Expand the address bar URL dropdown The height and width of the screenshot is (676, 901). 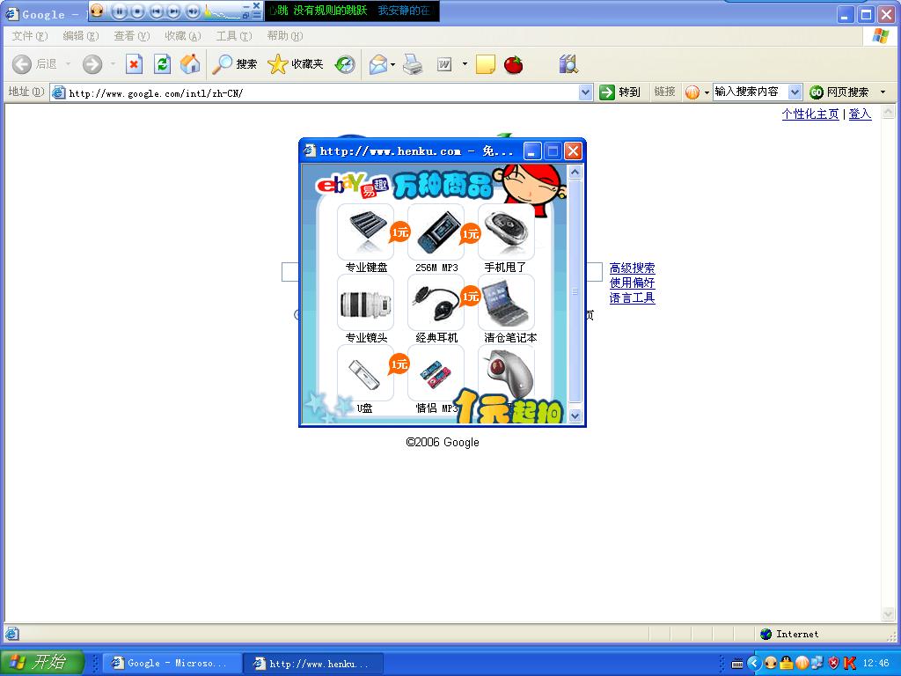(x=585, y=92)
